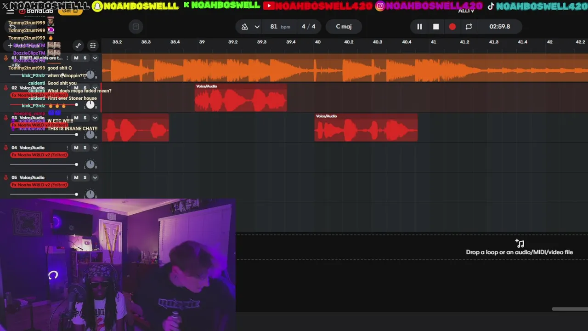The height and width of the screenshot is (331, 588).
Task: Click the track mixer icon beside automation
Action: (93, 46)
